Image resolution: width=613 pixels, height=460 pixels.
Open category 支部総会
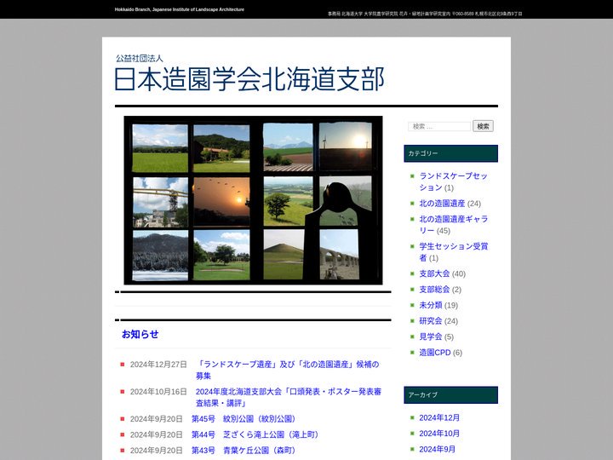tap(434, 290)
